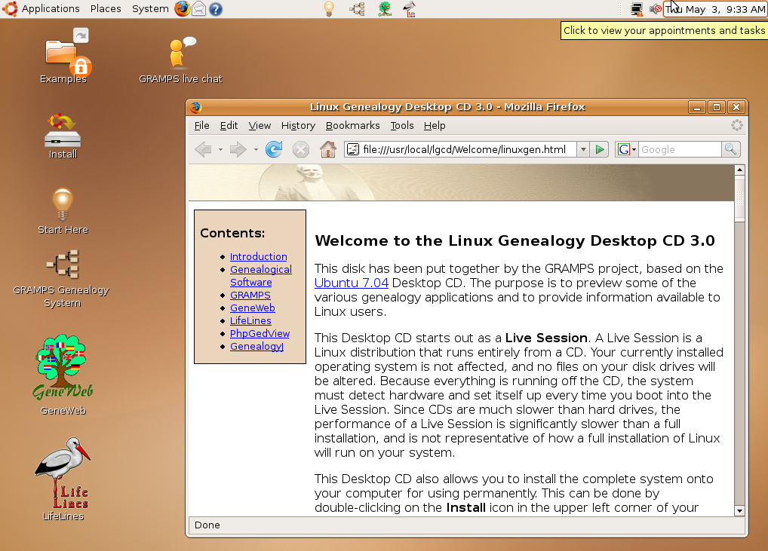Click the PhpGedView contents link
This screenshot has height=551, width=768.
pos(260,333)
